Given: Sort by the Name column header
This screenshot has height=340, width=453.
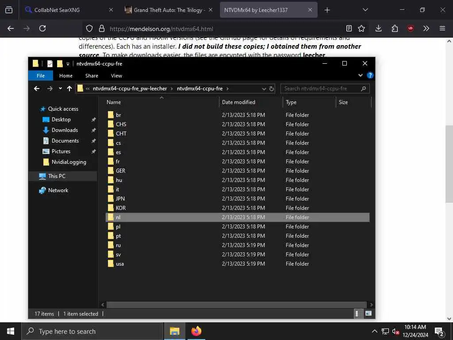Looking at the screenshot, I should coord(162,102).
